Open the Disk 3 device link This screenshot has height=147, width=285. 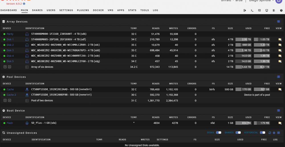(10, 50)
